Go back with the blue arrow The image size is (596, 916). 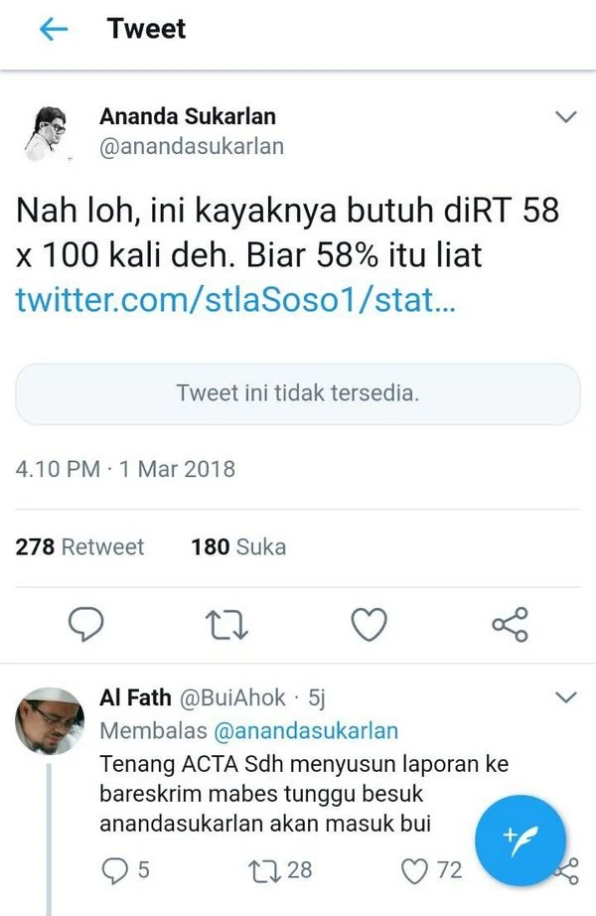[54, 29]
